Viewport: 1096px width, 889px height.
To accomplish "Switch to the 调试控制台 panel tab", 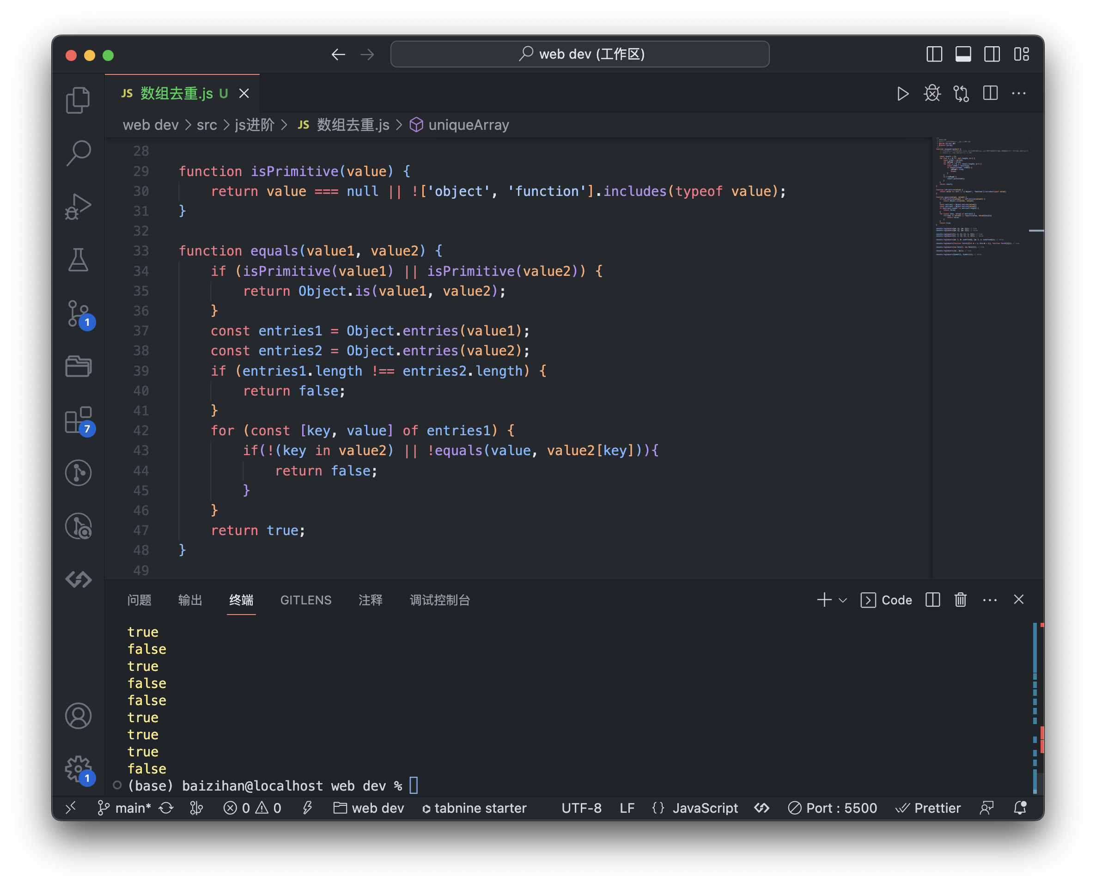I will point(439,600).
